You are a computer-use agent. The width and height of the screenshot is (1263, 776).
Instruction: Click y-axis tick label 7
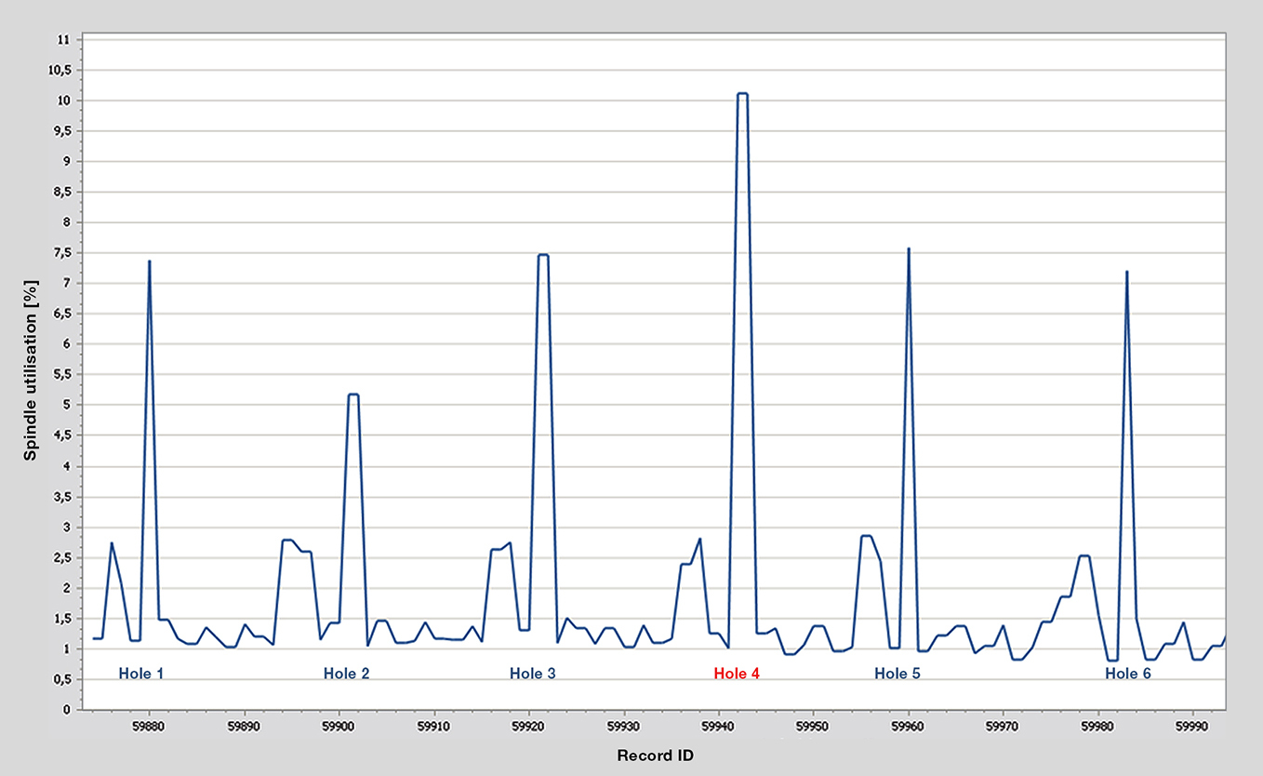[x=66, y=283]
